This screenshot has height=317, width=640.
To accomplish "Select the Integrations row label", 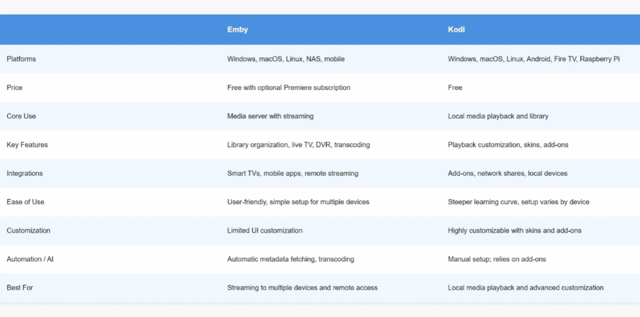I will (24, 173).
